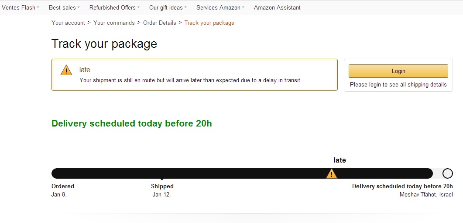
Task: Open Refurbished Offers dropdown
Action: point(115,7)
